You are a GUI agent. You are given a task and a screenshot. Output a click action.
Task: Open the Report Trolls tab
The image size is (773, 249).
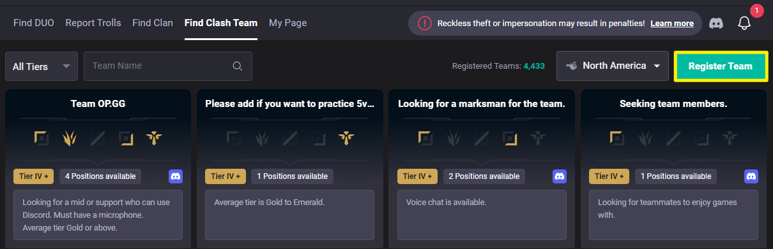coord(93,23)
